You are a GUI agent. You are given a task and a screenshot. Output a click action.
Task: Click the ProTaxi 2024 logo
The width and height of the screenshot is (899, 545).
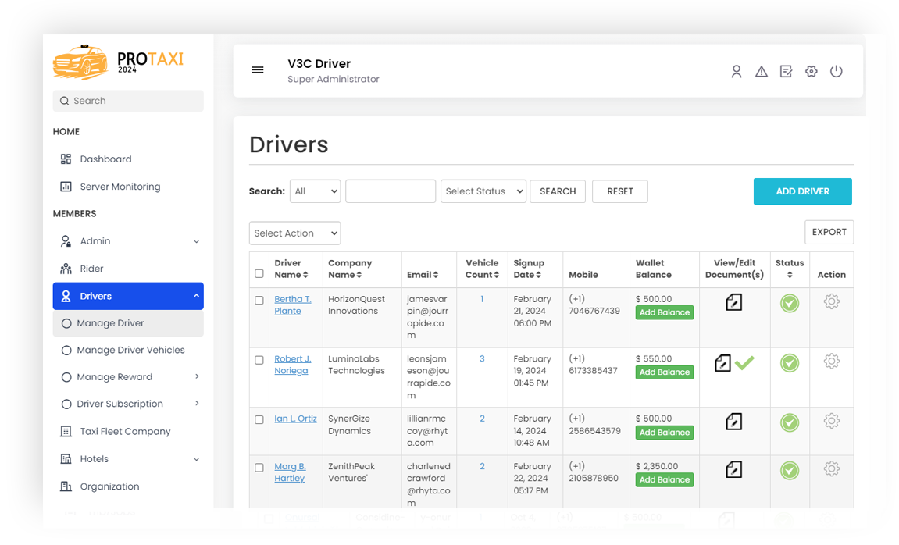(x=118, y=62)
